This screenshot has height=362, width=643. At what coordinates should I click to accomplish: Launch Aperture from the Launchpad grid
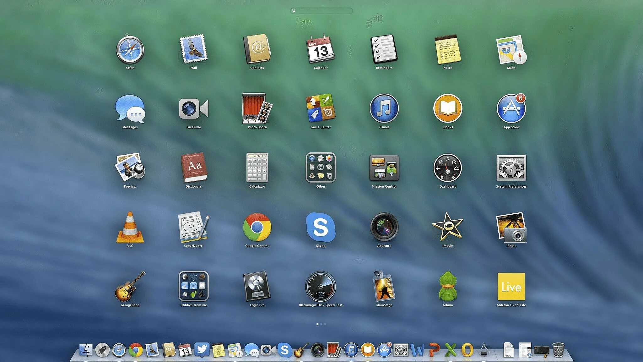point(384,227)
